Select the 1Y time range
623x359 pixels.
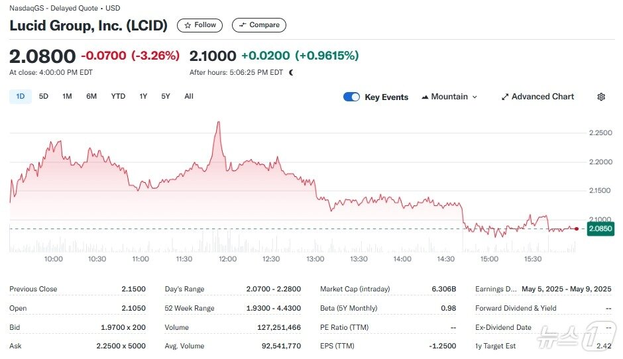click(143, 96)
